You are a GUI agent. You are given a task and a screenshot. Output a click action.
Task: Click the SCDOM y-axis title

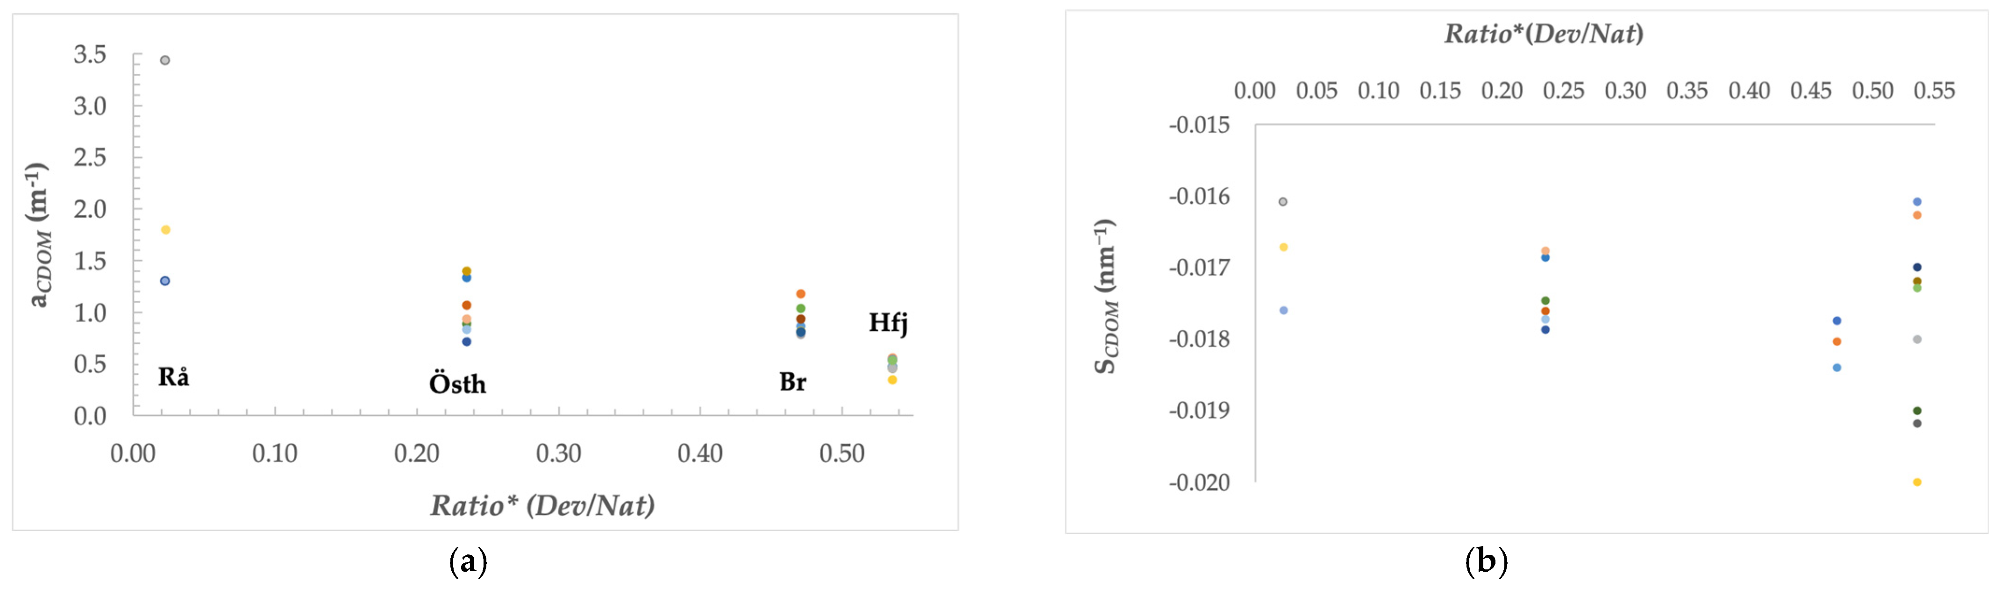click(1106, 297)
